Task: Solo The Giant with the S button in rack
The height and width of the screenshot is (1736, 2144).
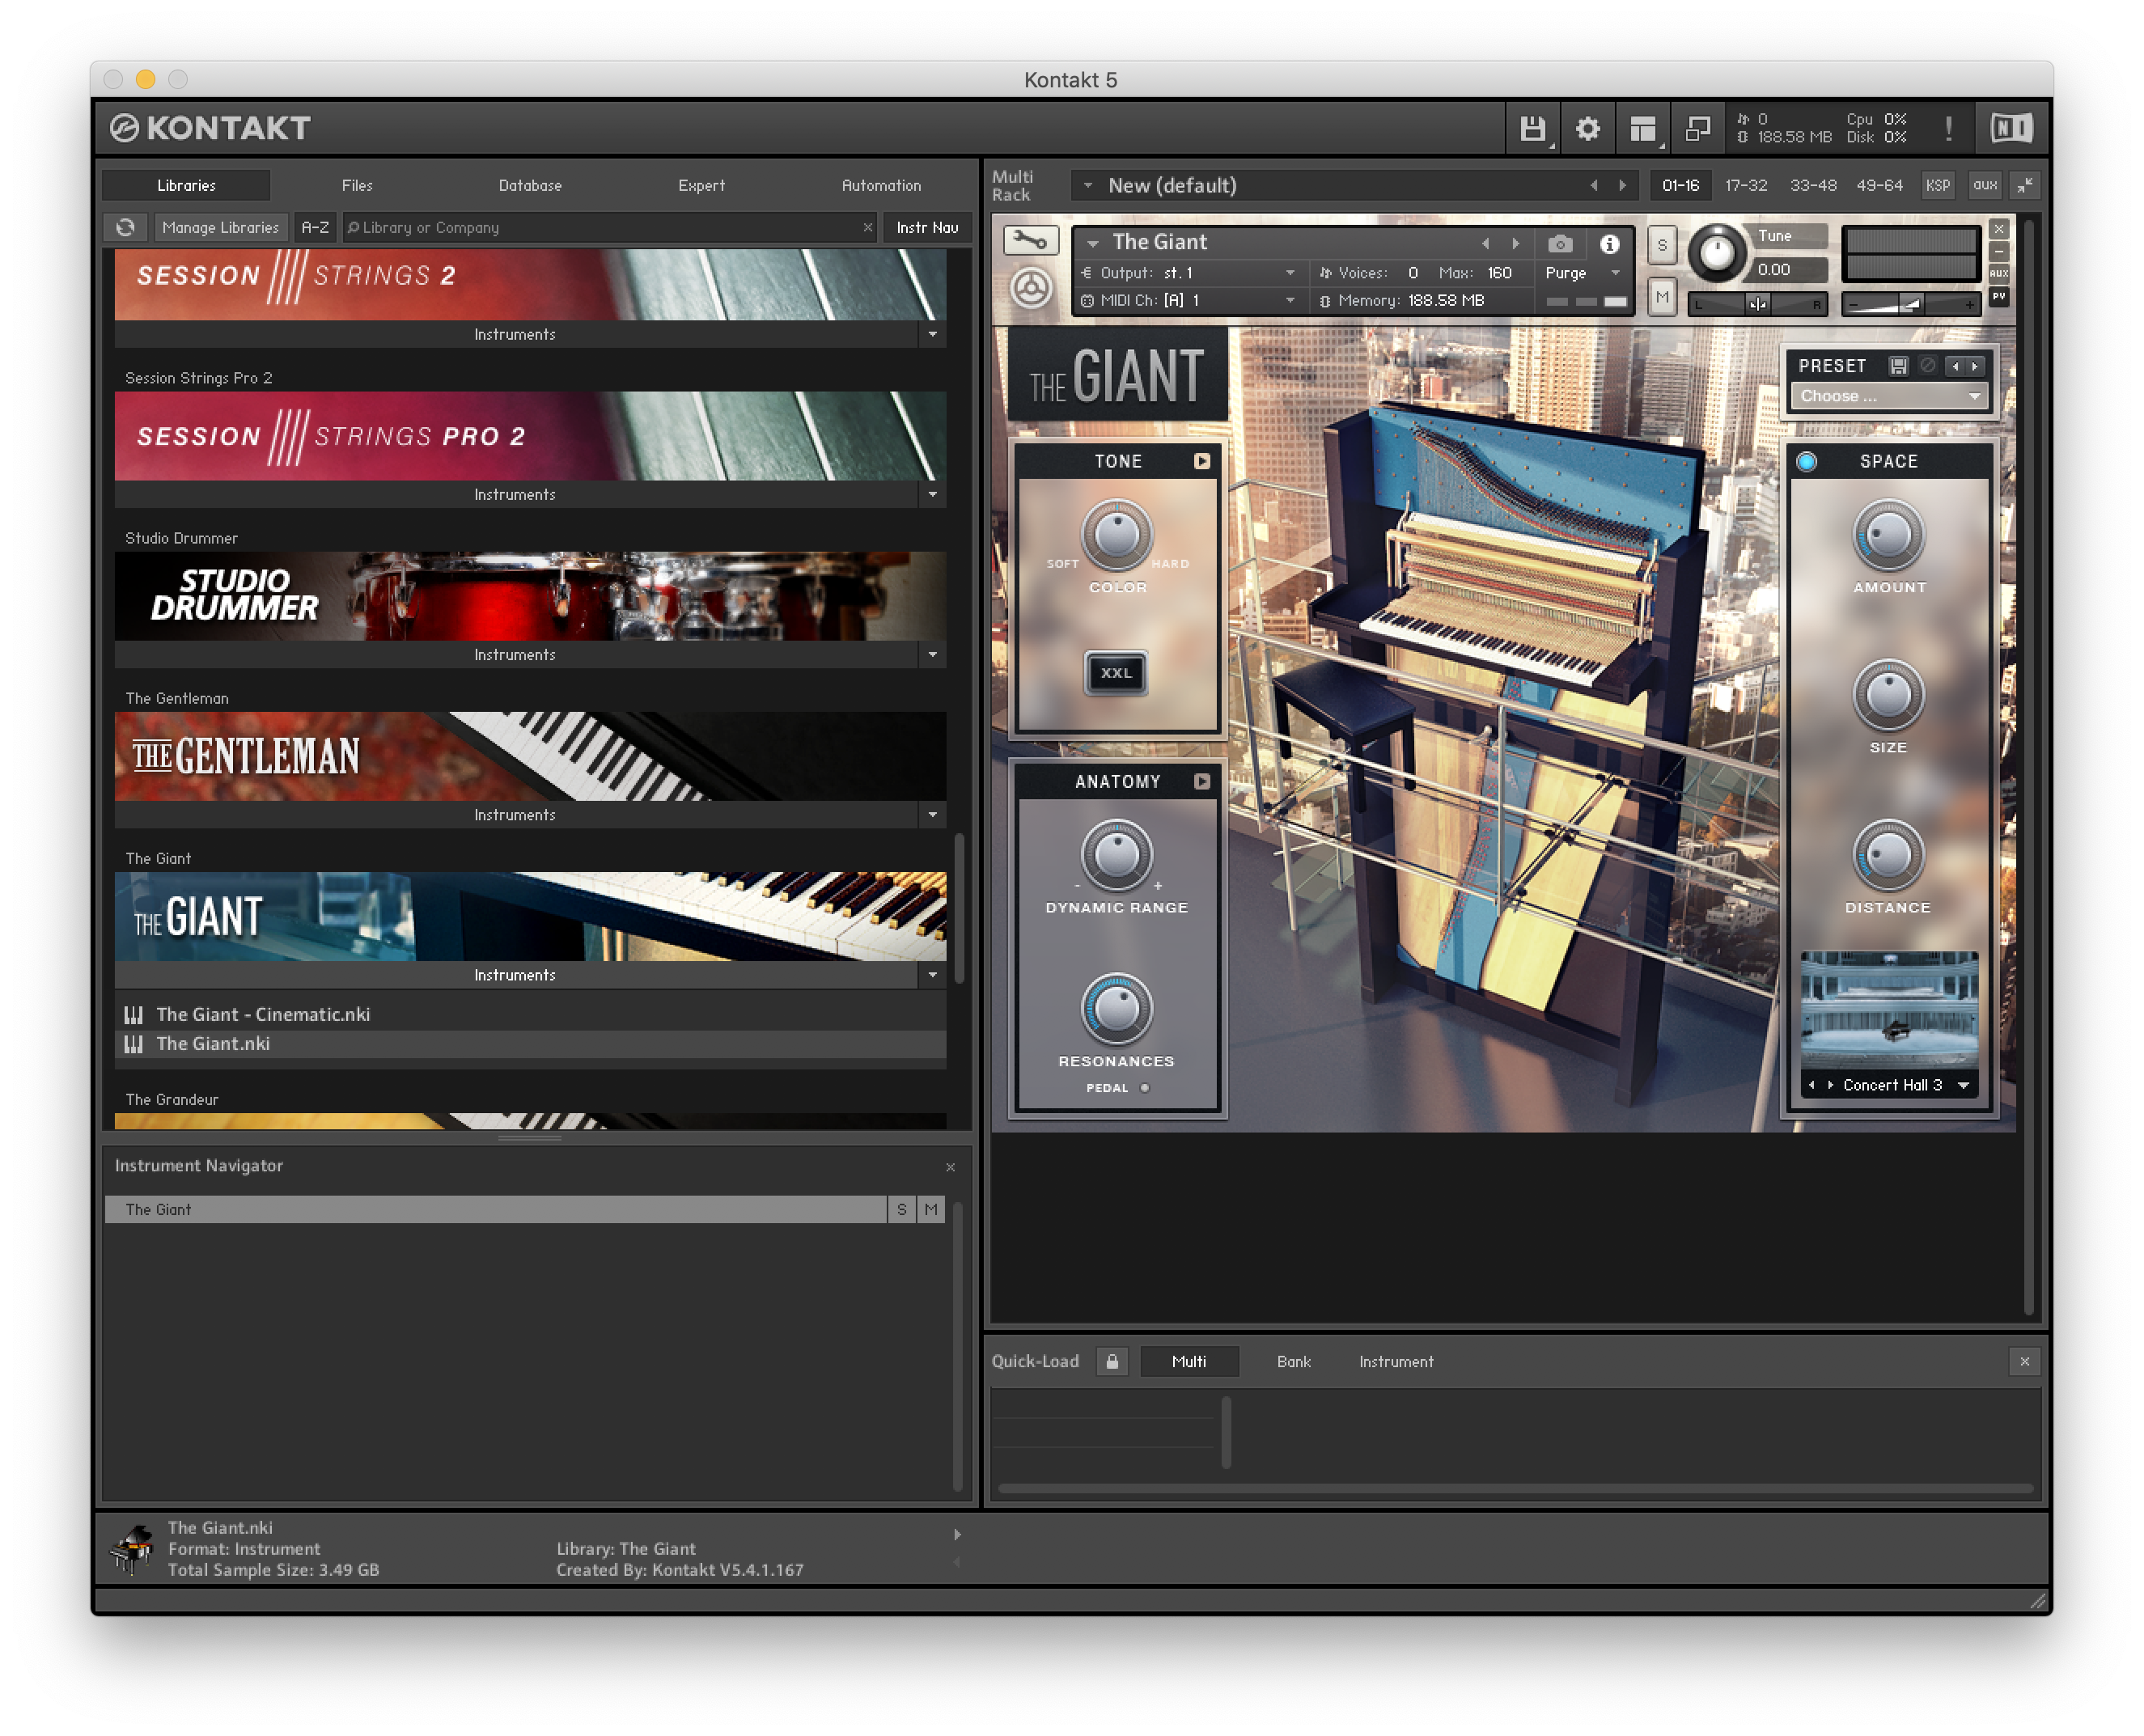Action: pyautogui.click(x=1662, y=245)
